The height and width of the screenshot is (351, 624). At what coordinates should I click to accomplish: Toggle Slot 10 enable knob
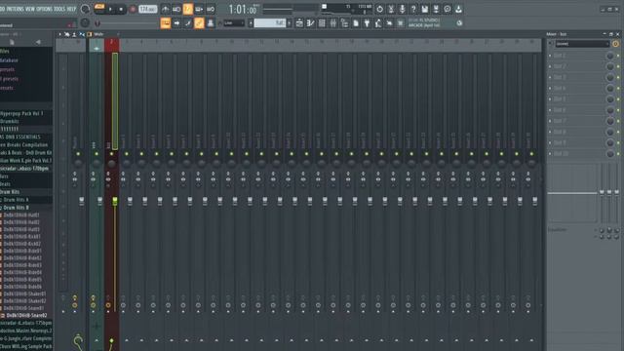(609, 154)
